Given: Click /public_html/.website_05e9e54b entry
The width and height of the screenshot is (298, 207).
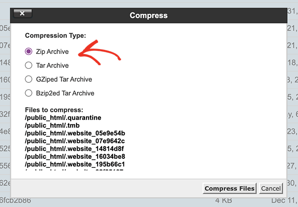Looking at the screenshot, I should click(75, 133).
